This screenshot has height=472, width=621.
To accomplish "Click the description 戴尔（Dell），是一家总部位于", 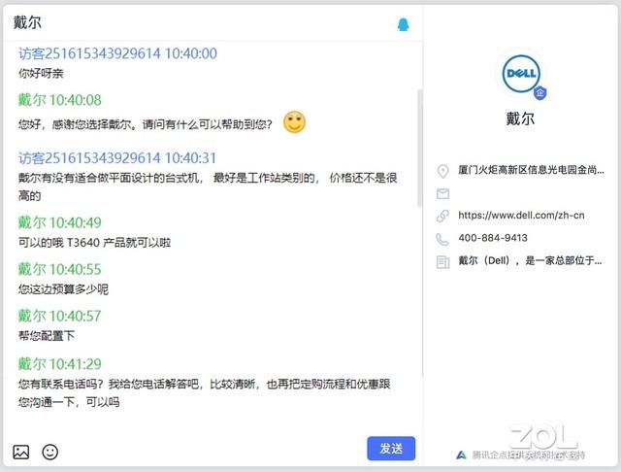I will point(531,260).
